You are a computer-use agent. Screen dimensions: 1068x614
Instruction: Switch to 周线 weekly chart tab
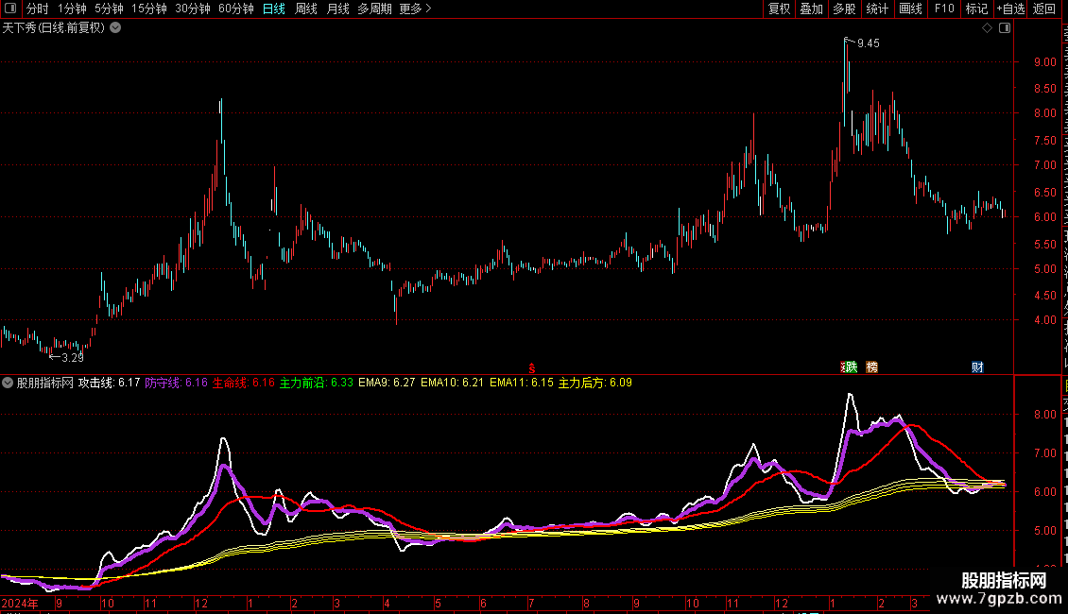[x=306, y=9]
